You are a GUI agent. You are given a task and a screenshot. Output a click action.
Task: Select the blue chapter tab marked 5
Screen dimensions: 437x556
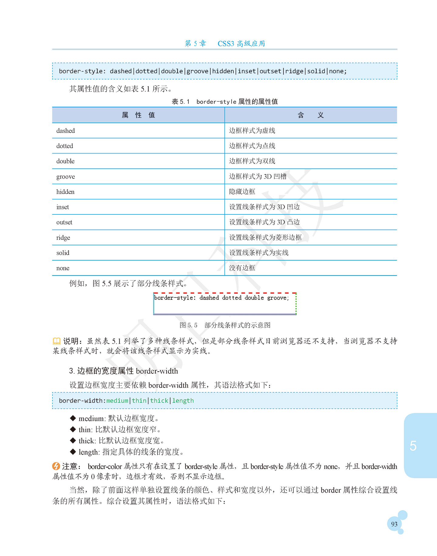(x=420, y=445)
